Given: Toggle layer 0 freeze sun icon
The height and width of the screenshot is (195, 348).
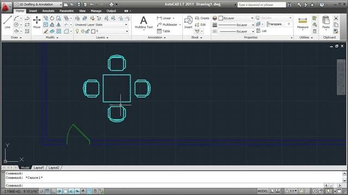Looking at the screenshot, I should pyautogui.click(x=83, y=31).
